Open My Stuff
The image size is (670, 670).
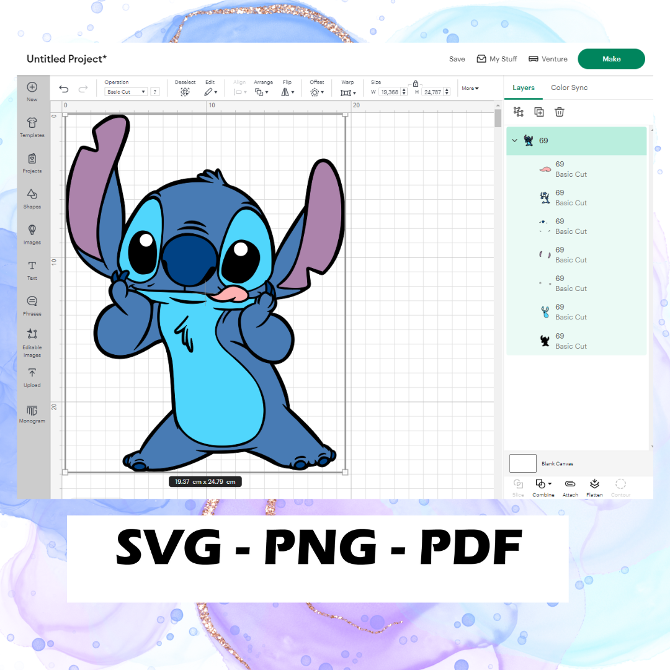[x=496, y=59]
